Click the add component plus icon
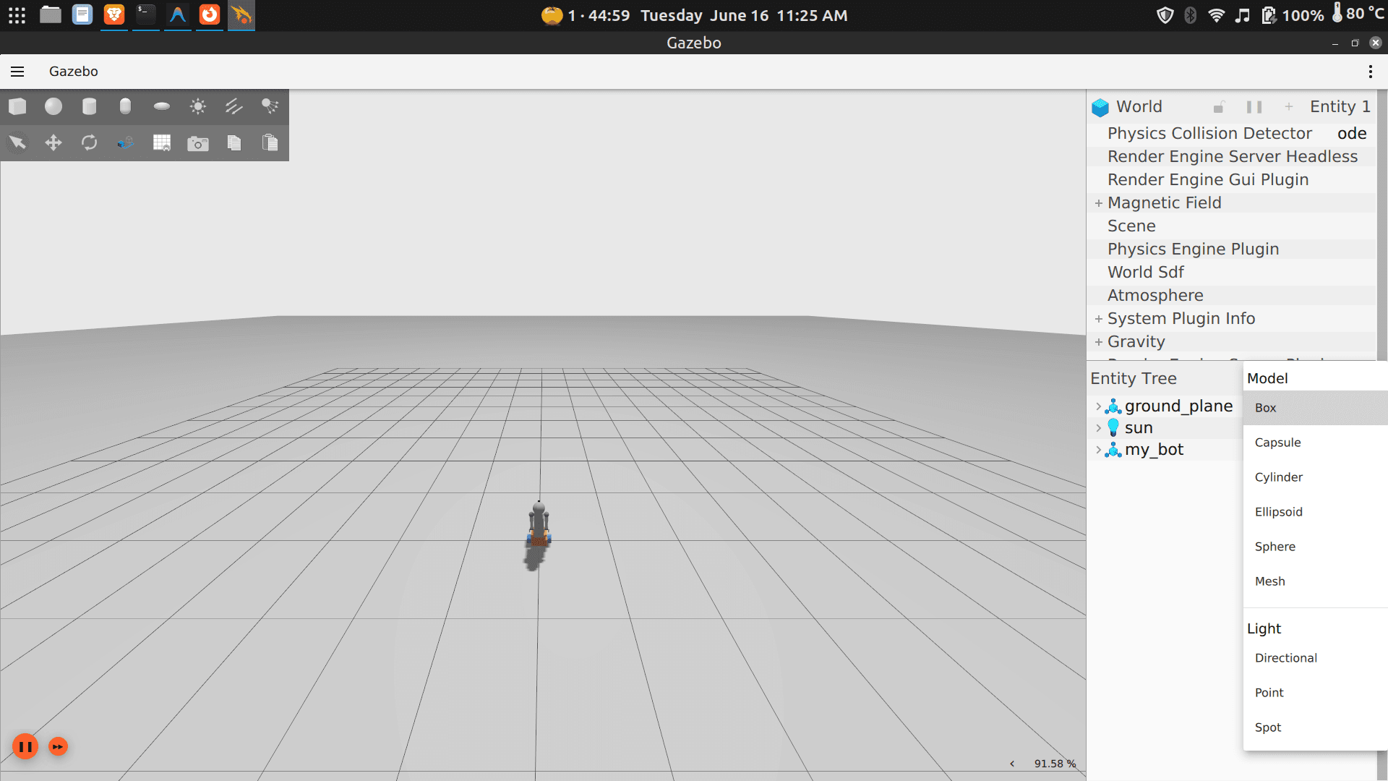Image resolution: width=1388 pixels, height=781 pixels. coord(1288,107)
